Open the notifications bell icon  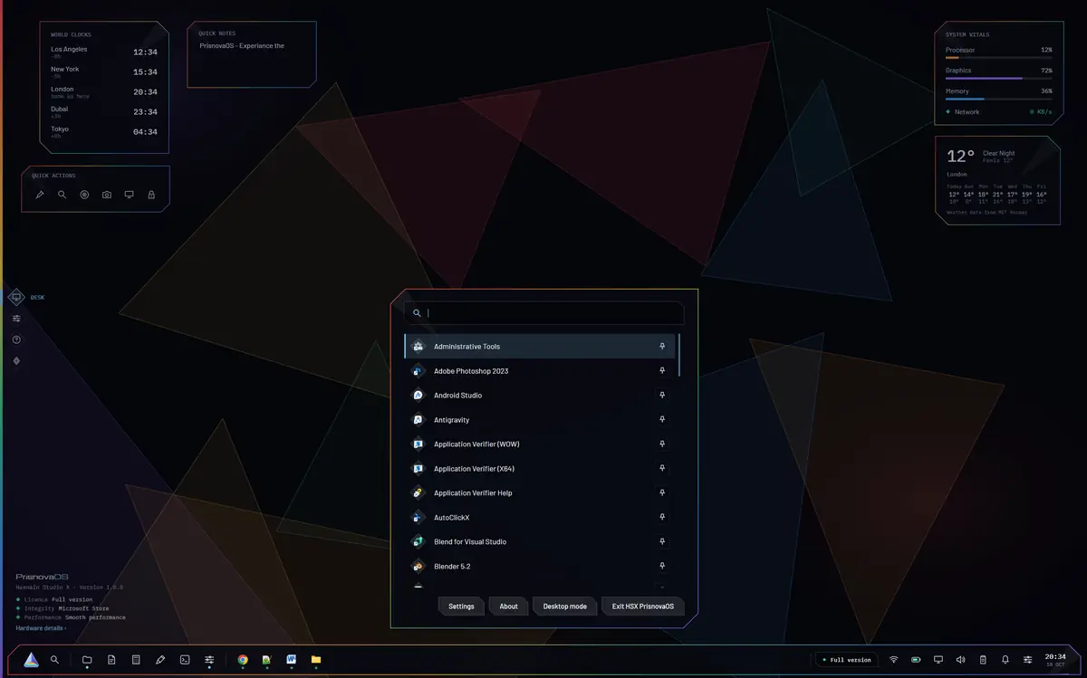click(1005, 660)
